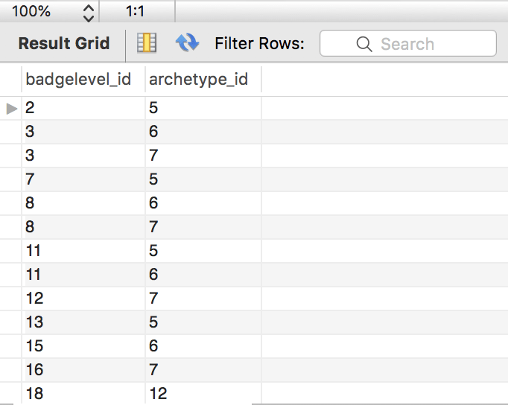
Task: Click the 1:1 cursor position field
Action: (135, 11)
